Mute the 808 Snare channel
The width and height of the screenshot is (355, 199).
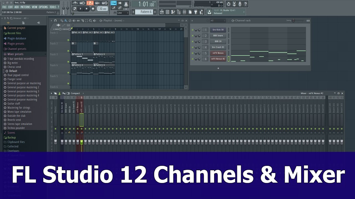pos(192,36)
